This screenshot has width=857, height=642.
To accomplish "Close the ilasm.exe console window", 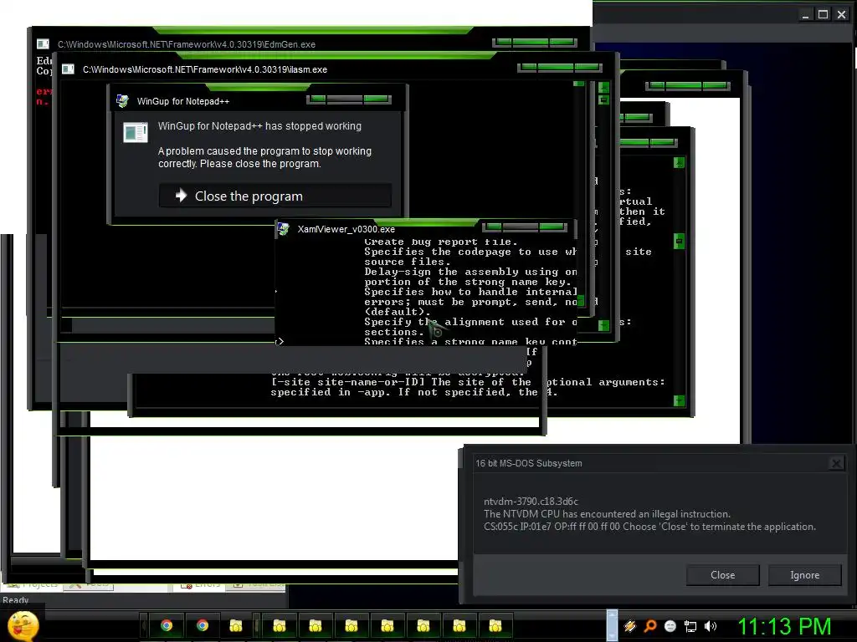I will 588,67.
